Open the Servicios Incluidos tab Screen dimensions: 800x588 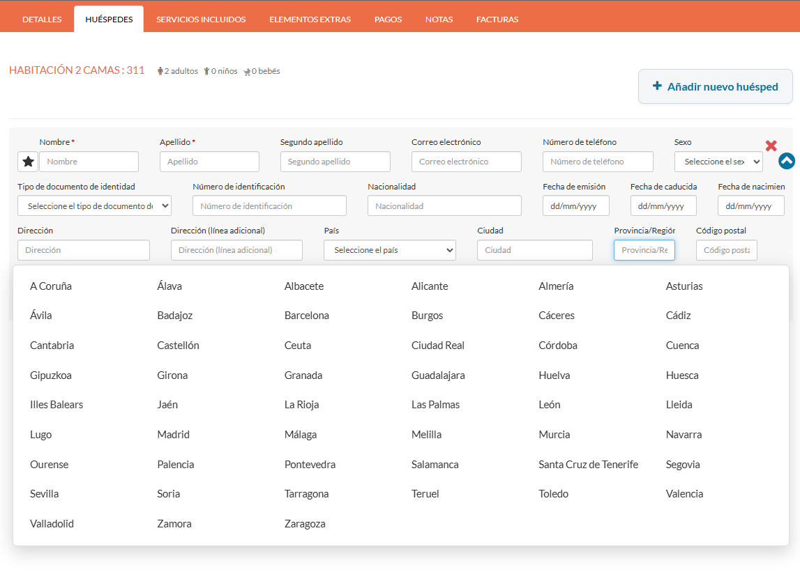(x=201, y=20)
